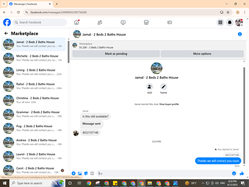The height and width of the screenshot is (187, 249).
Task: Open the Facebook menu grid icon
Action: 220,22
